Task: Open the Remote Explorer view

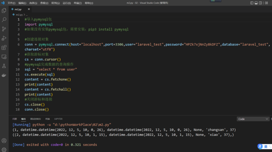Action: [x=4, y=57]
